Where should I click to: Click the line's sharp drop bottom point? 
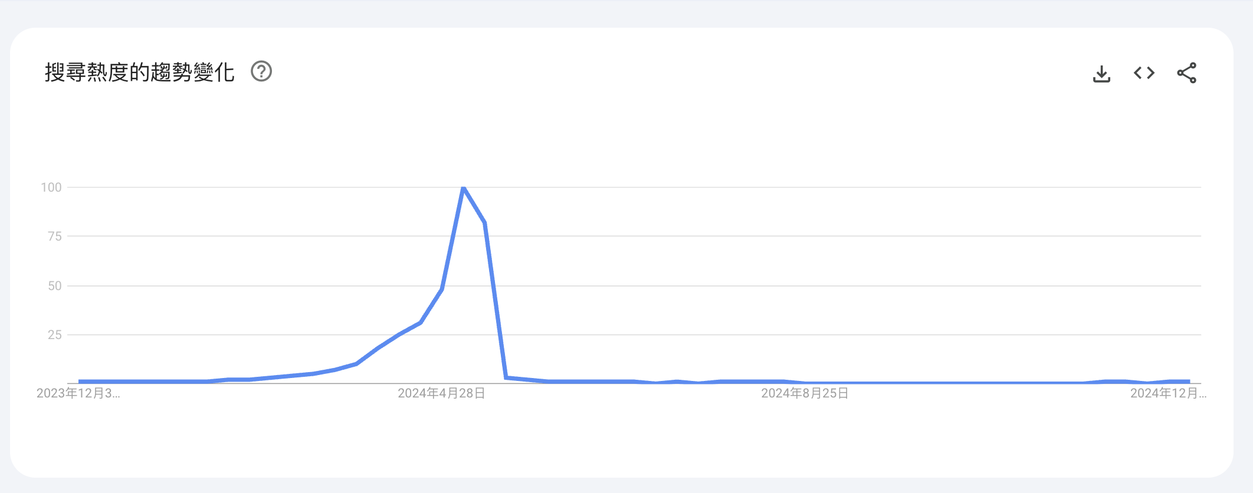[506, 377]
